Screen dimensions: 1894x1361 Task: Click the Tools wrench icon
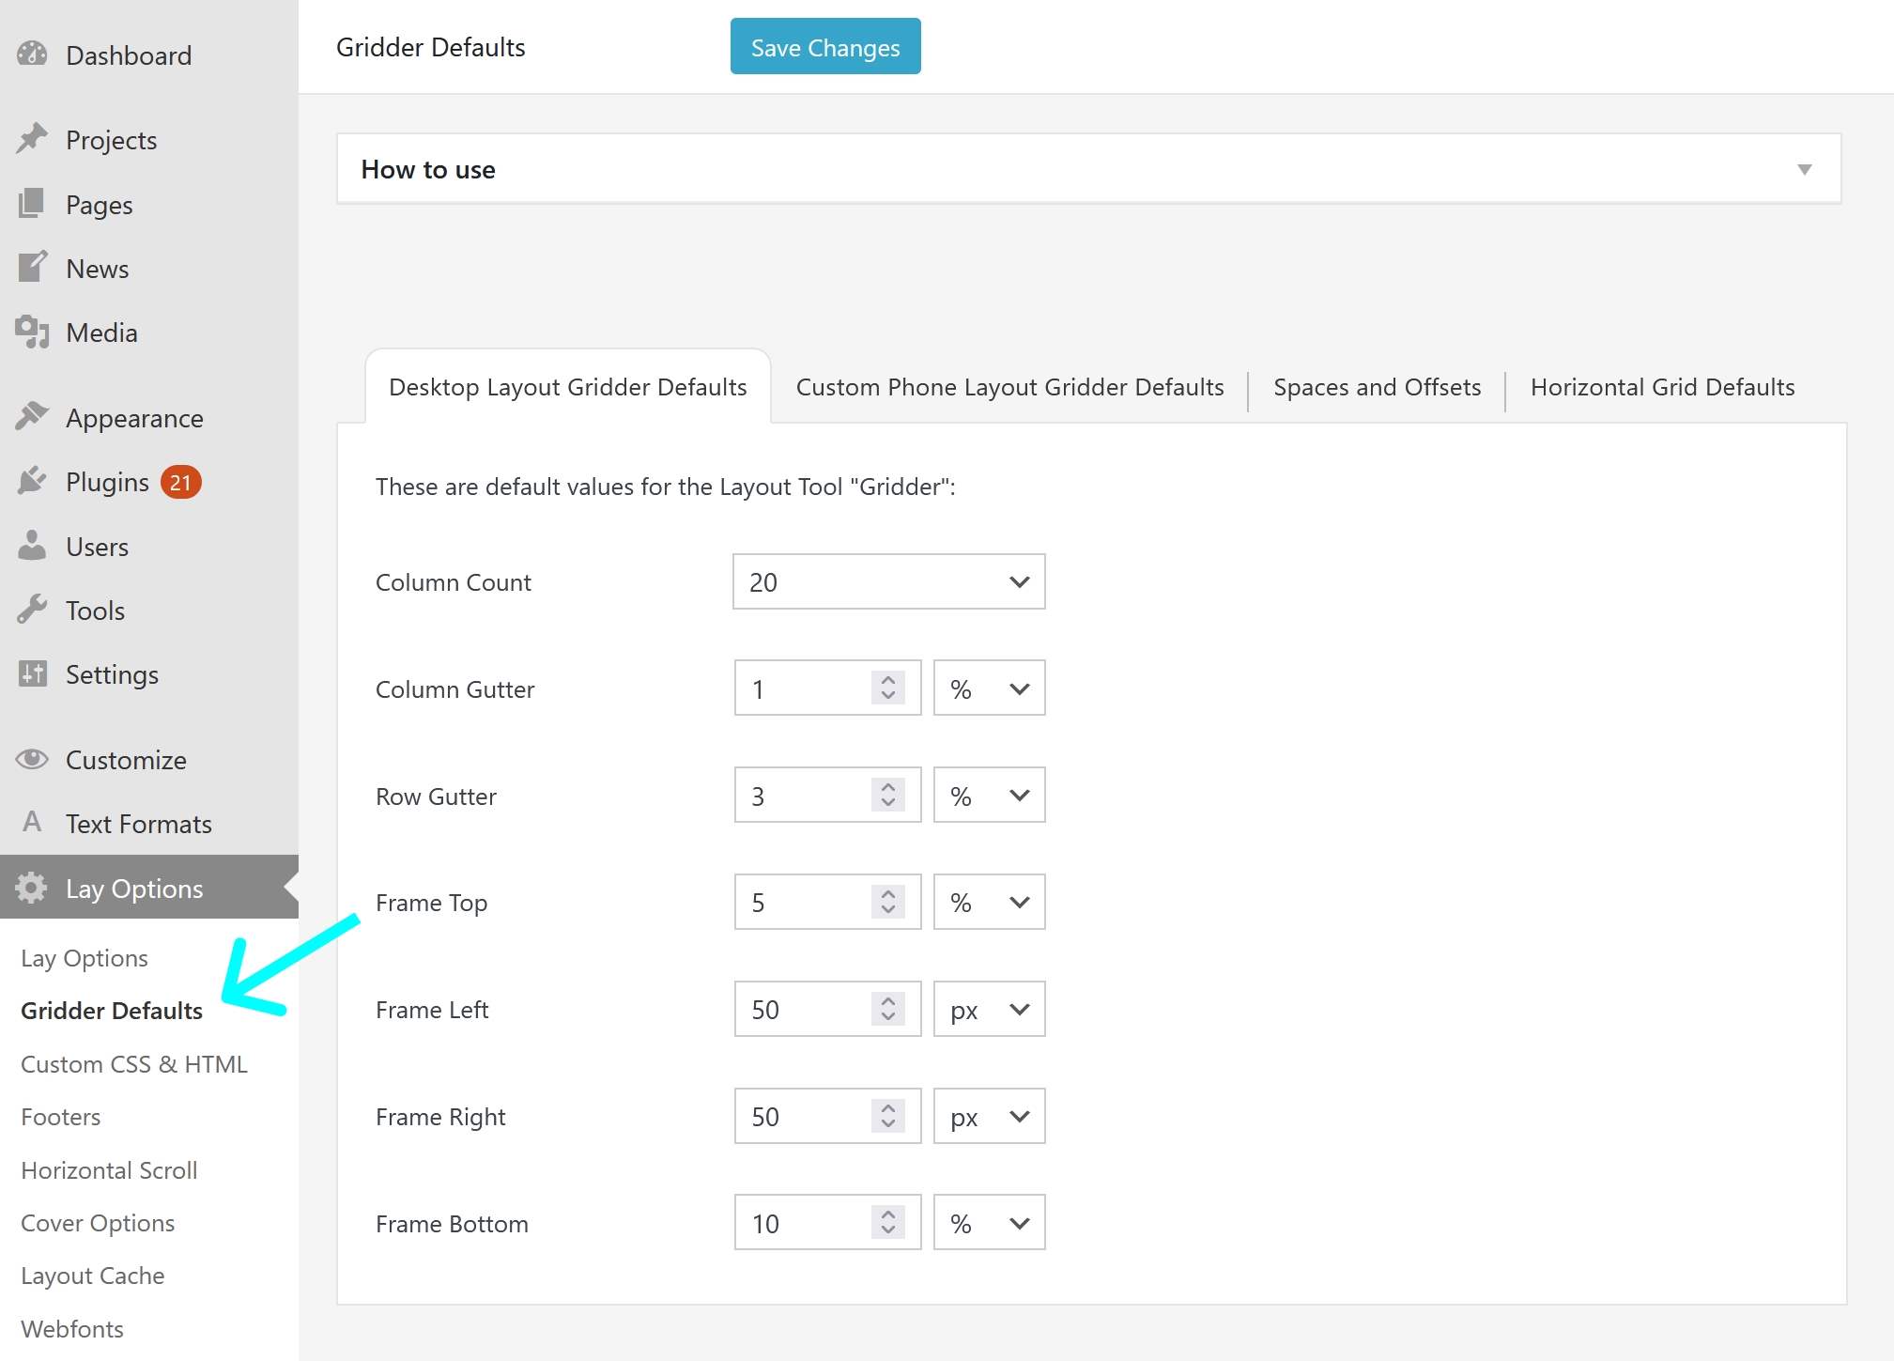pos(32,610)
